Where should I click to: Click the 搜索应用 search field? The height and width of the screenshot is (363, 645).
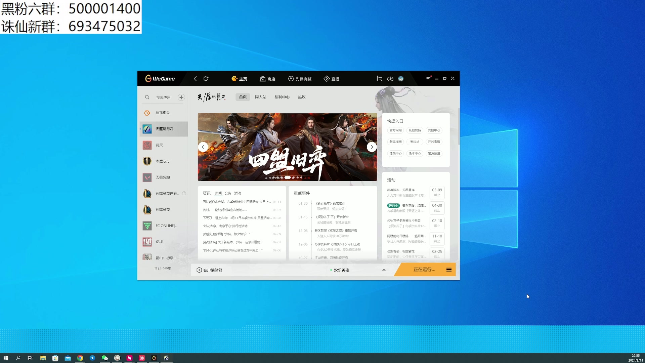[163, 97]
